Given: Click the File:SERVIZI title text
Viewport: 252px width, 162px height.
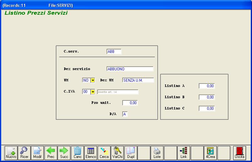Looking at the screenshot, I should (x=60, y=5).
